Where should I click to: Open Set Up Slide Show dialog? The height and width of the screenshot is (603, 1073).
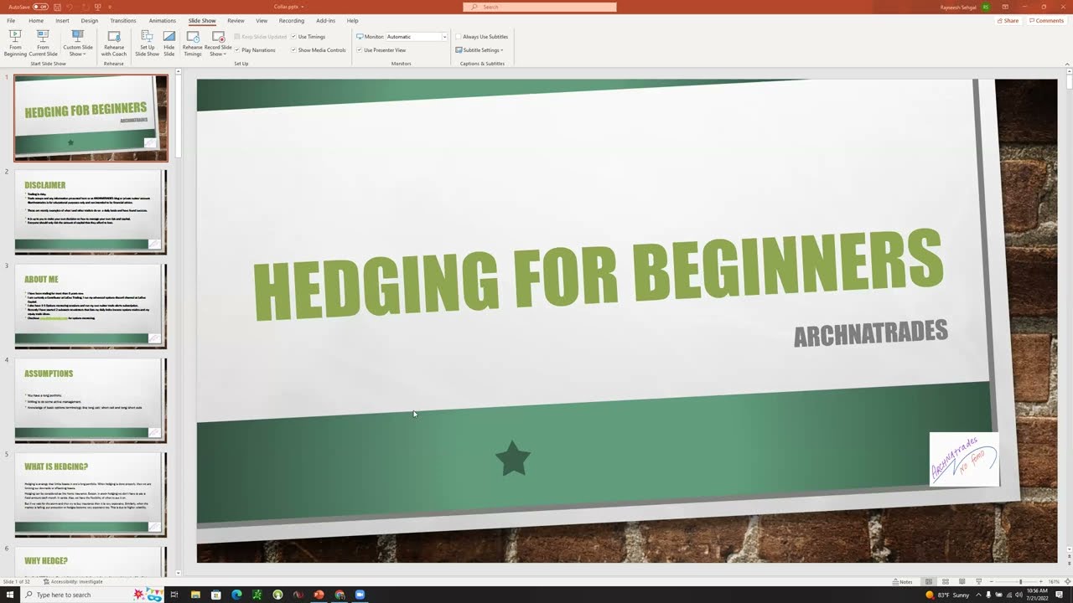(x=147, y=44)
